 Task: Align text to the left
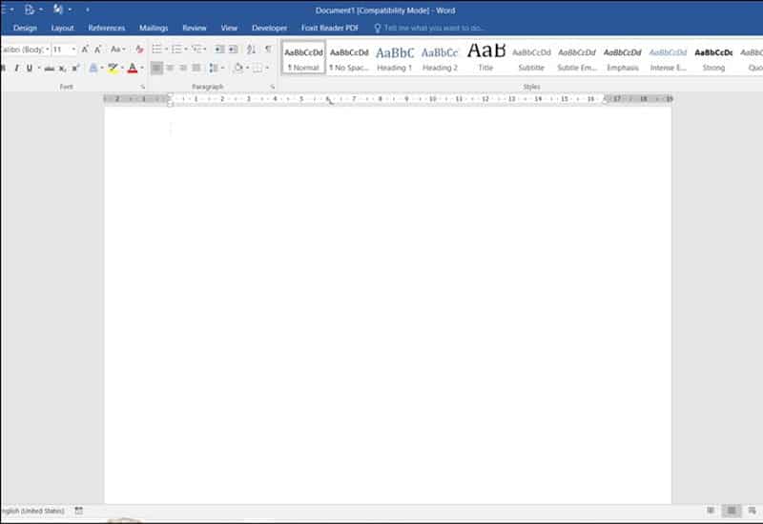point(156,68)
